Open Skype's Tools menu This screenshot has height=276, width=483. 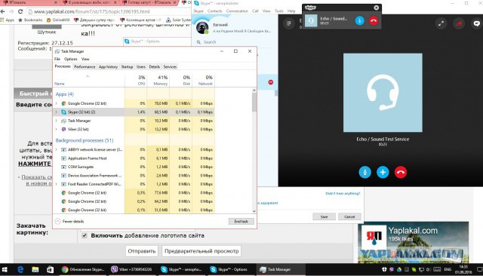tap(278, 11)
